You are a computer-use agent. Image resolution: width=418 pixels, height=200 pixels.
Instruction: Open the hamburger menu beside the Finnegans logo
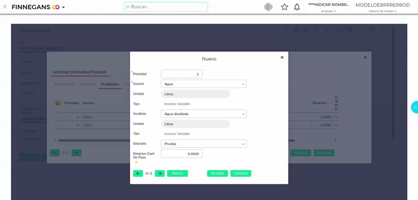(5, 7)
